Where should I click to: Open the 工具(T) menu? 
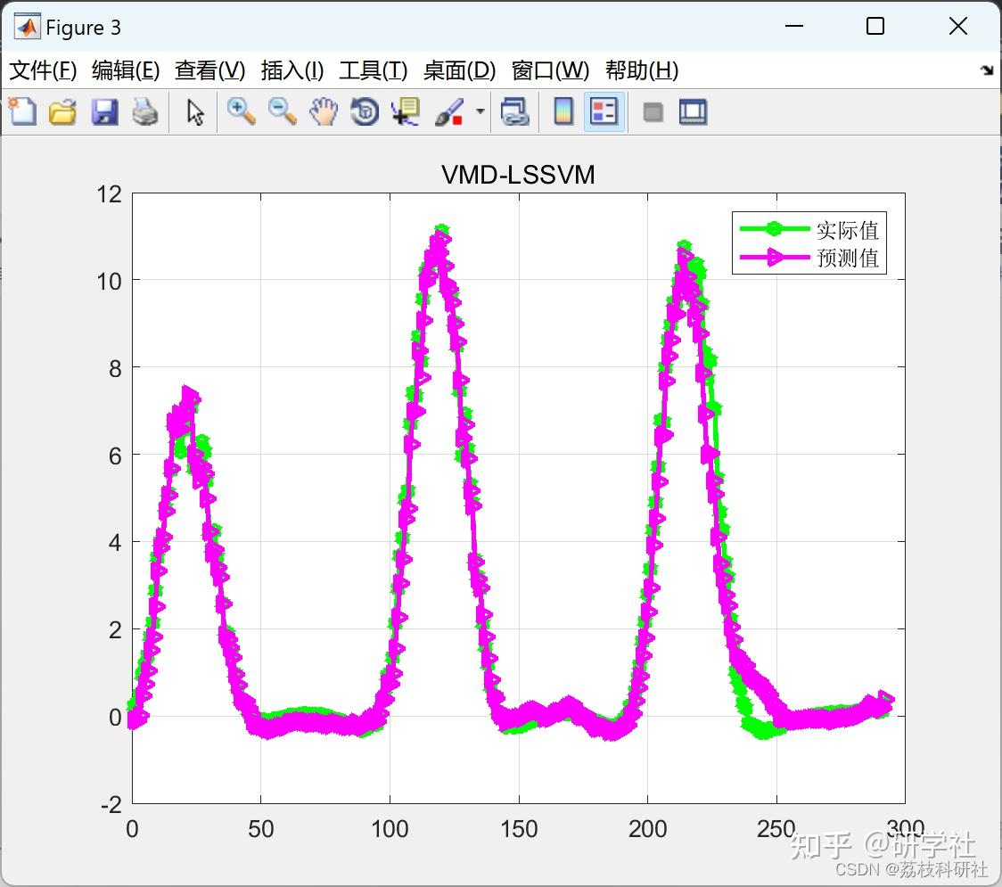tap(374, 70)
